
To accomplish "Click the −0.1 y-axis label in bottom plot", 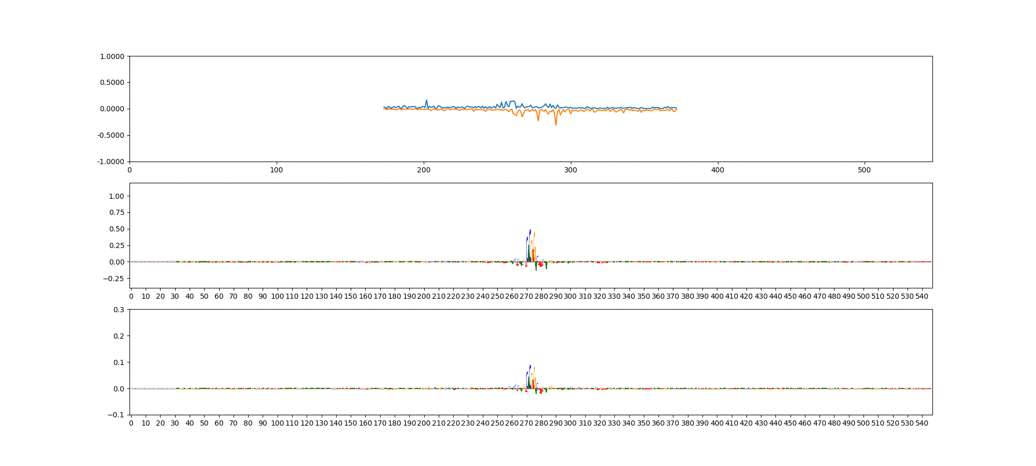I will (x=116, y=415).
